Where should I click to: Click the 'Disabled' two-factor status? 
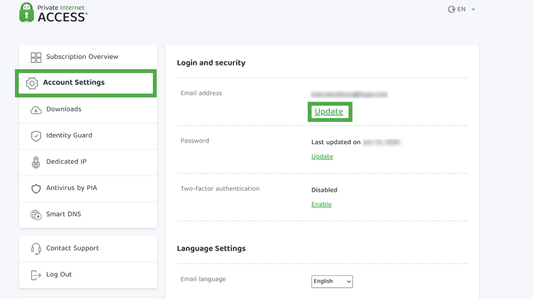(324, 190)
